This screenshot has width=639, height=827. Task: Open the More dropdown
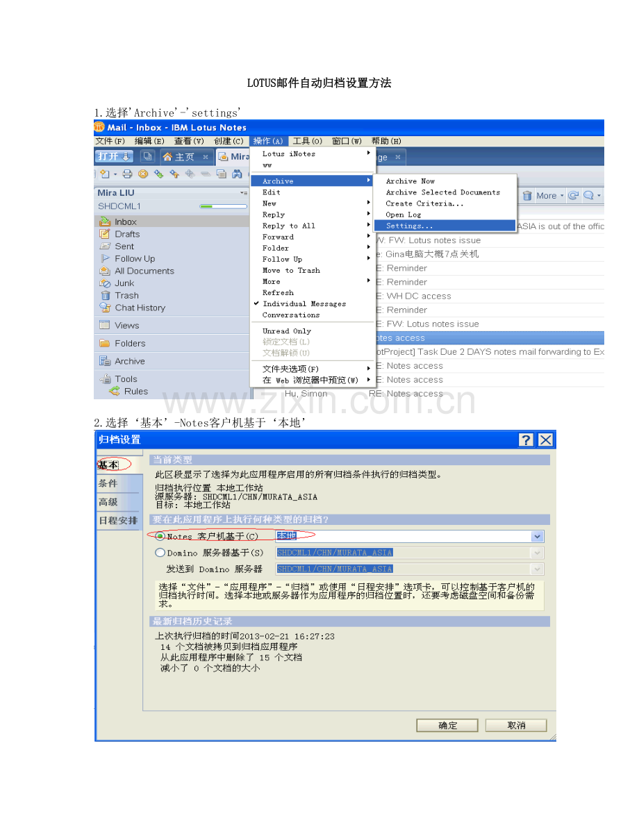point(550,196)
